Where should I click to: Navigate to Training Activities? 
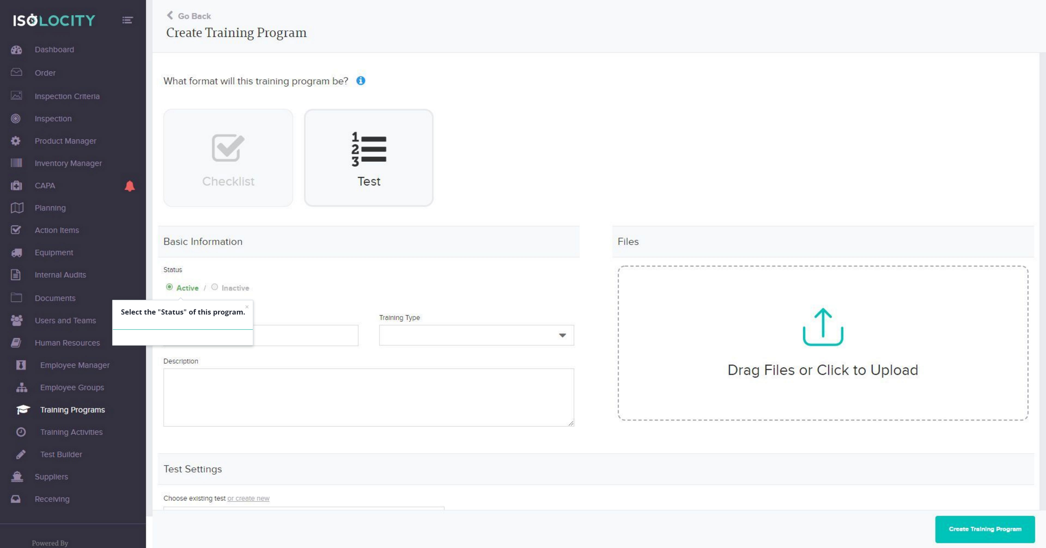[71, 432]
